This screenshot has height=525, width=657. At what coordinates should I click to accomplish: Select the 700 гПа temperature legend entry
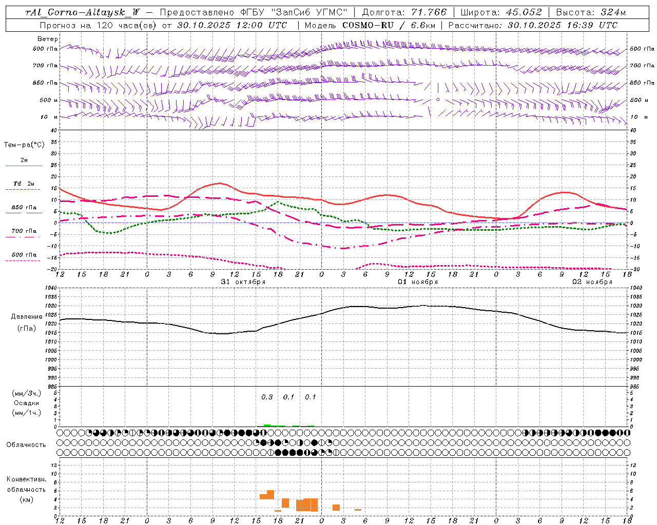pos(24,231)
